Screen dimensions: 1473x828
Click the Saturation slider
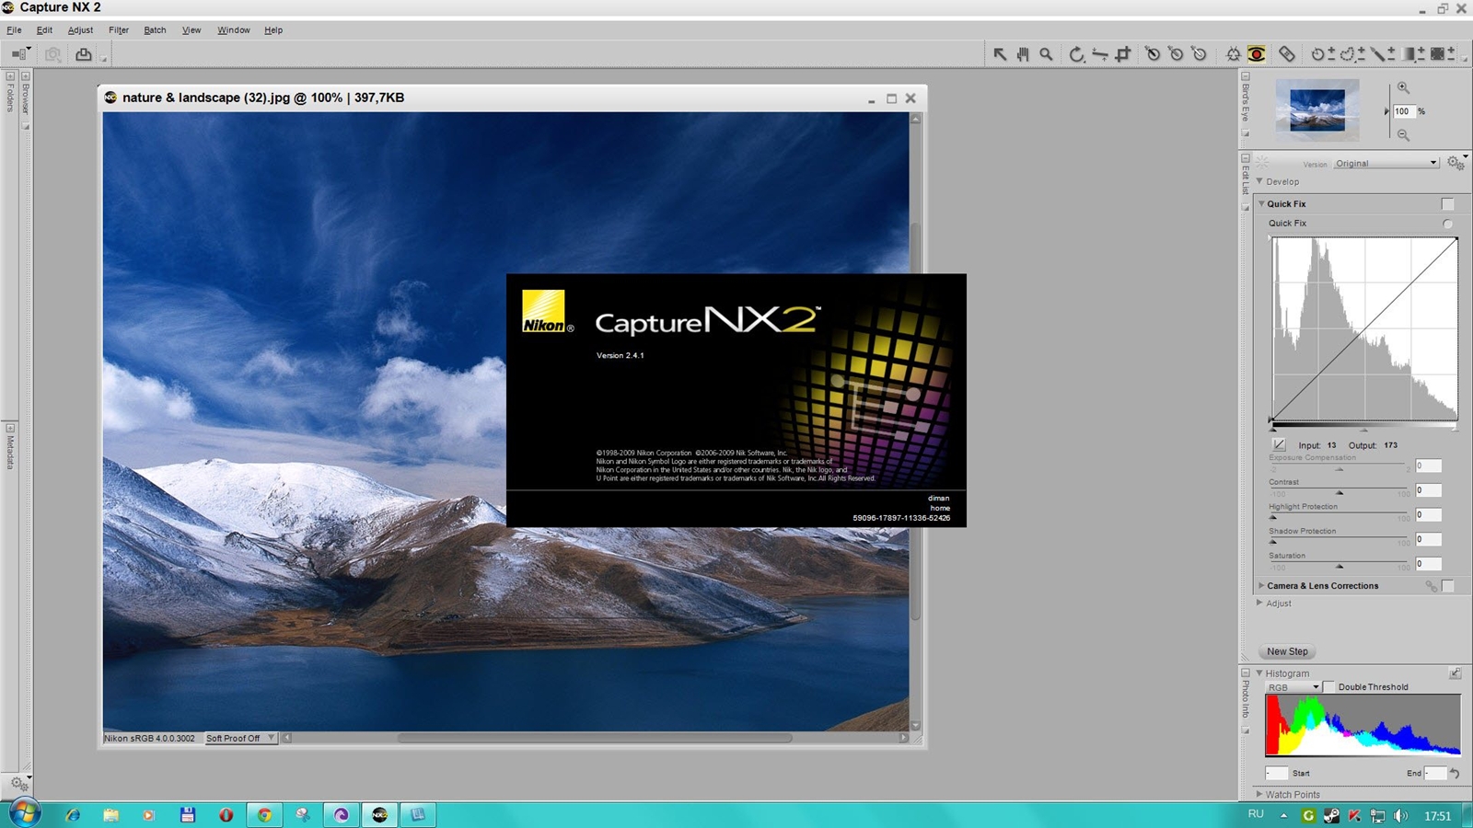(x=1340, y=566)
